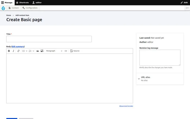Screen dimensions: 190x119
Task: Insert a numbered list
Action: [30, 51]
